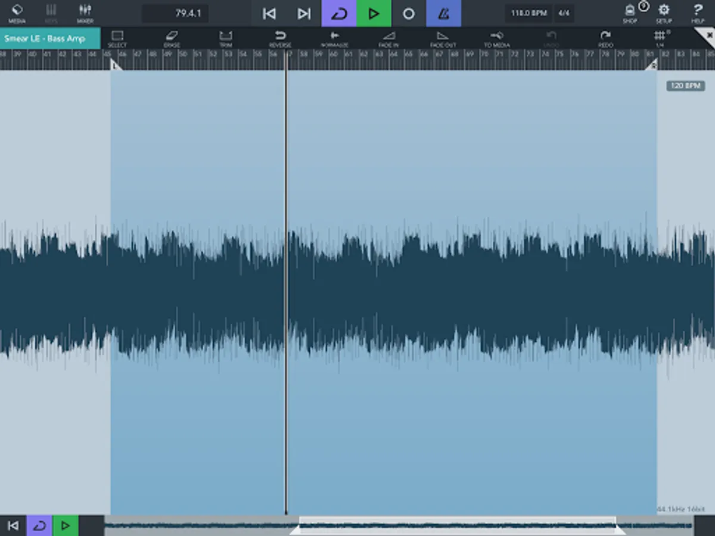Export selection with To Media
This screenshot has width=715, height=536.
[496, 38]
